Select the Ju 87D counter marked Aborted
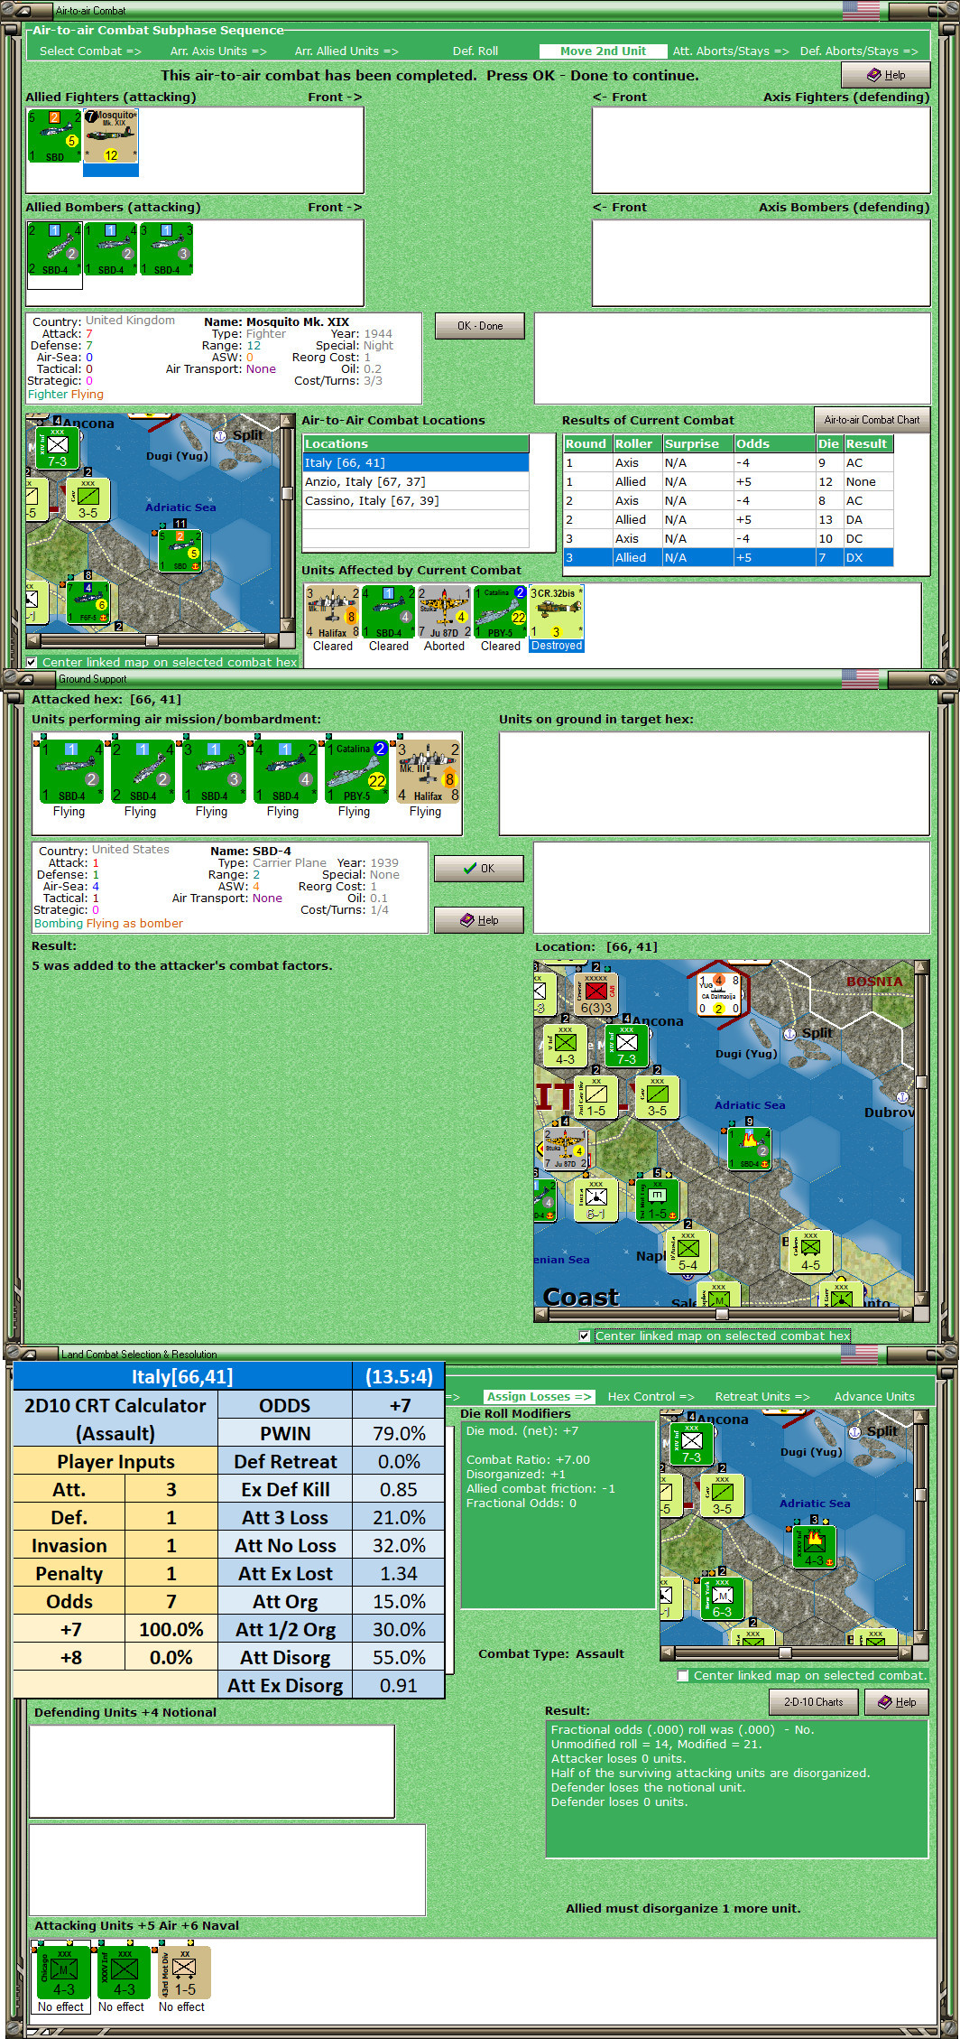The width and height of the screenshot is (960, 2039). pos(445,612)
